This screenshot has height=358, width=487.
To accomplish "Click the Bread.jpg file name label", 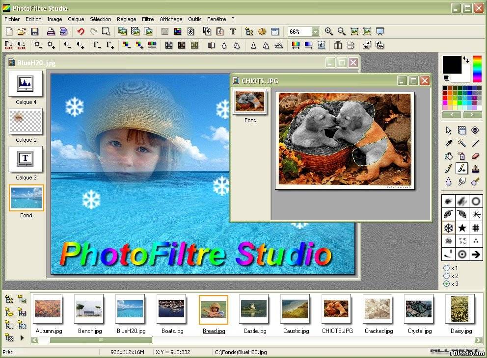I will 214,331.
